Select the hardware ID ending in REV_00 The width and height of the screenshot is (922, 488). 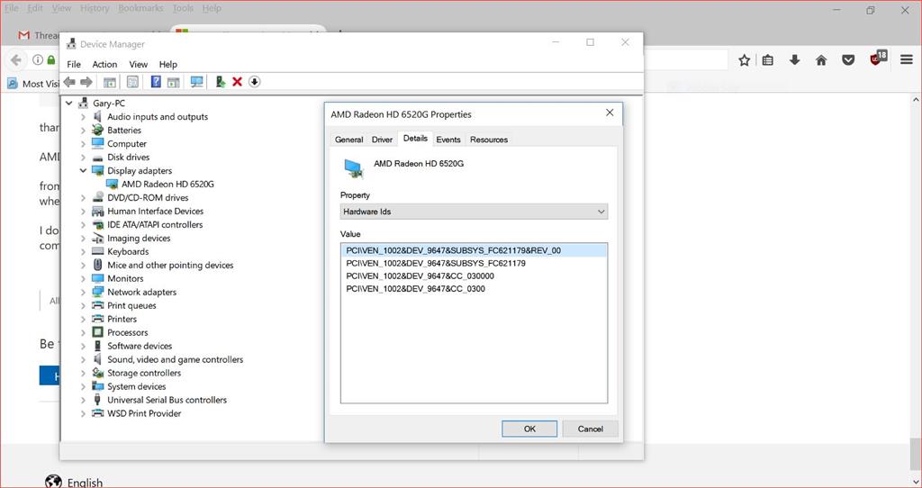[474, 250]
